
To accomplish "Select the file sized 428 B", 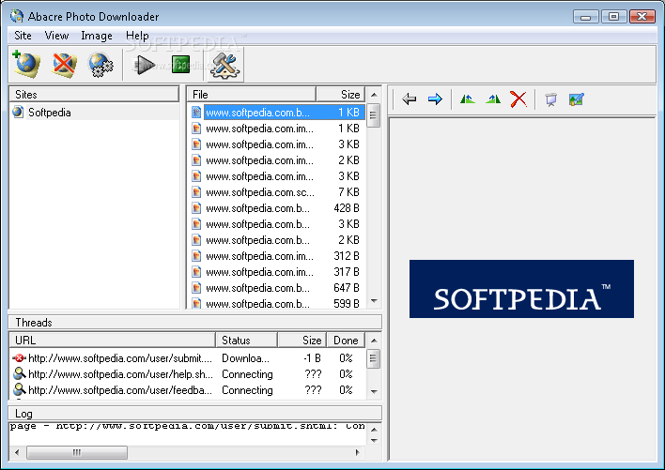I will pos(277,208).
